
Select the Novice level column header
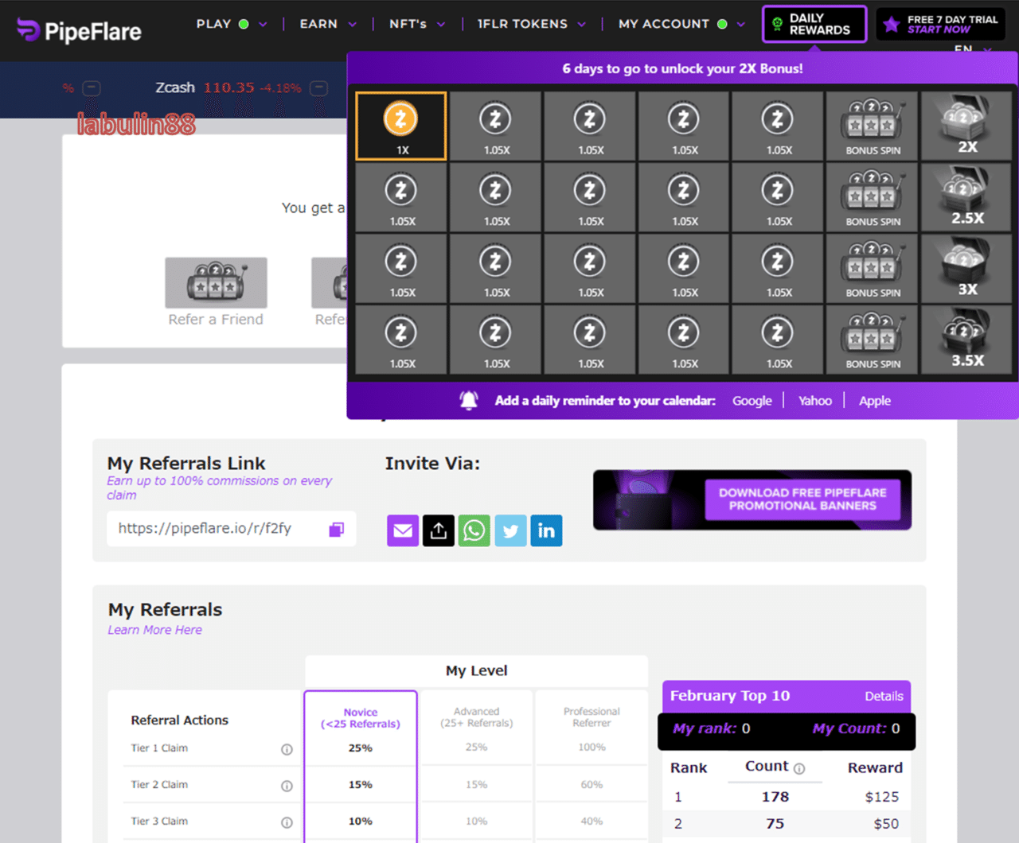pyautogui.click(x=361, y=718)
